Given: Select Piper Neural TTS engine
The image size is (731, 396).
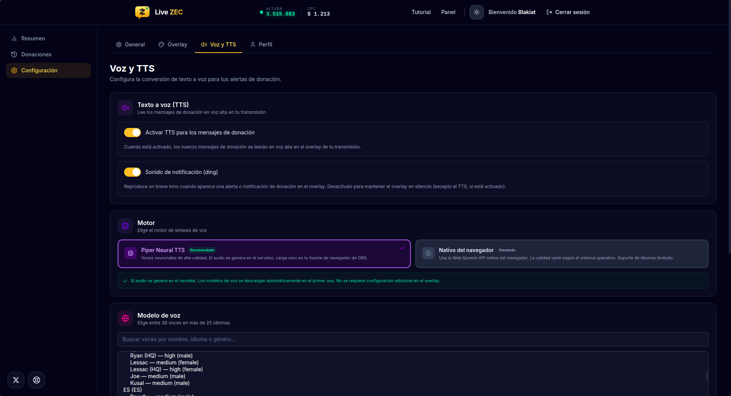Looking at the screenshot, I should pyautogui.click(x=264, y=254).
